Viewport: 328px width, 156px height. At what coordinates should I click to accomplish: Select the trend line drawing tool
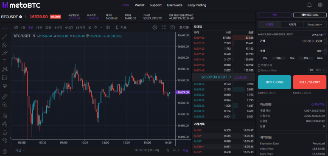(x=5, y=37)
